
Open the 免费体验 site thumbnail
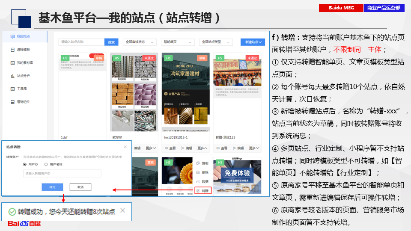237,175
